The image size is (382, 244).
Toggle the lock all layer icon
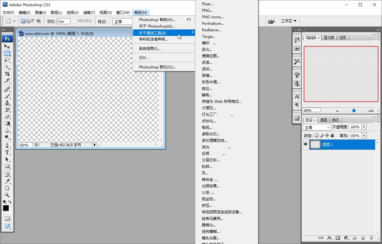[x=332, y=136]
